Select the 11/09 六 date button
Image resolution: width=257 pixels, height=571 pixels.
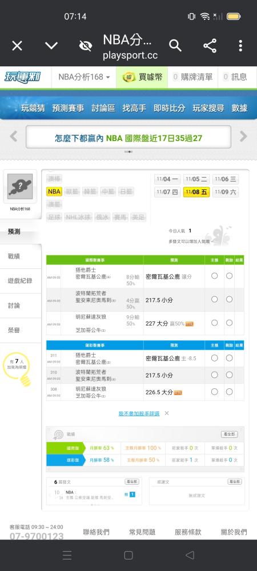coord(226,192)
